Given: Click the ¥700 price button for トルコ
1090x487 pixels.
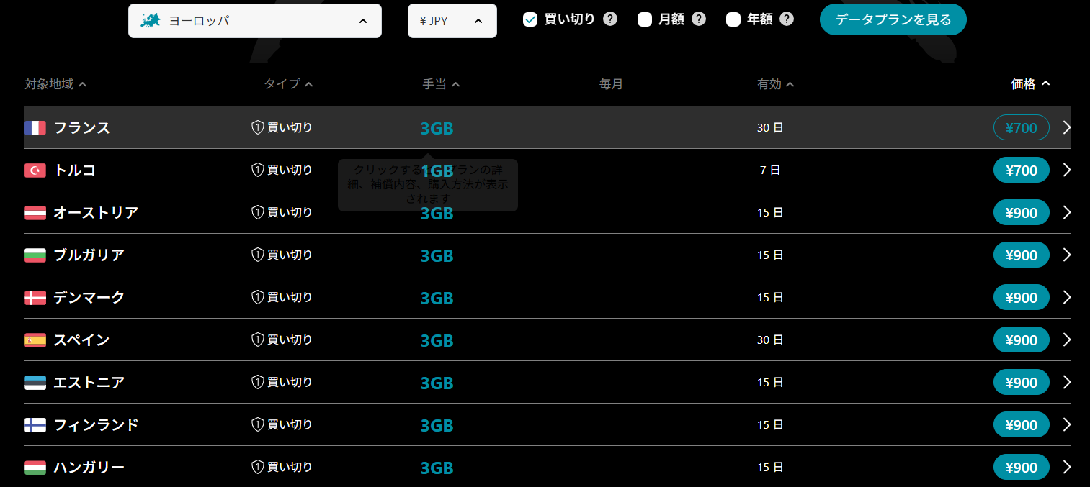Looking at the screenshot, I should coord(1022,170).
